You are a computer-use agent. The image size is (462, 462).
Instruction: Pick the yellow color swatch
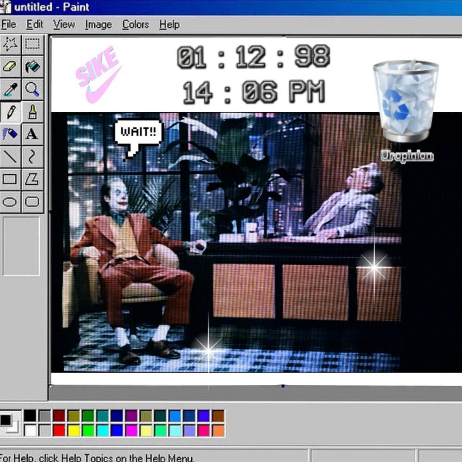coord(73,431)
